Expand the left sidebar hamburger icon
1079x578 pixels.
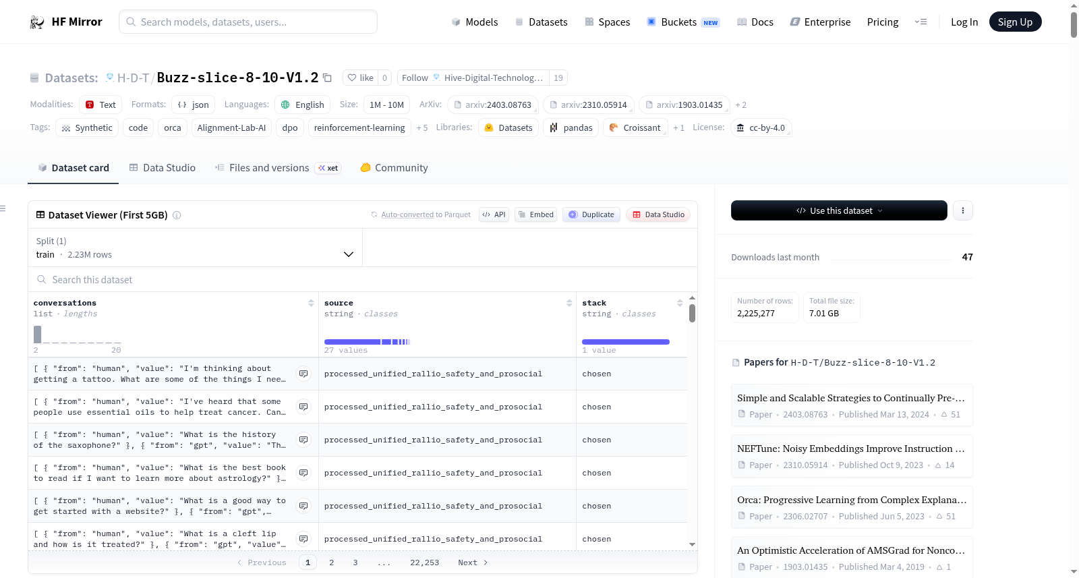pyautogui.click(x=3, y=208)
